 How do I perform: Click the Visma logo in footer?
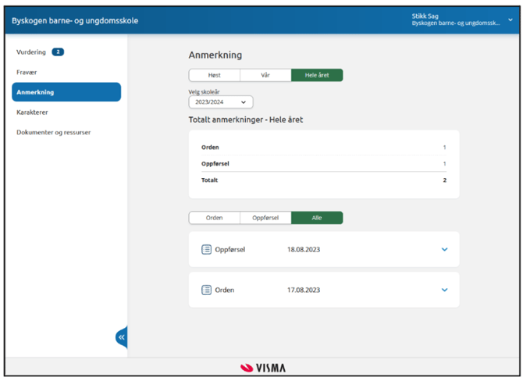pyautogui.click(x=262, y=368)
